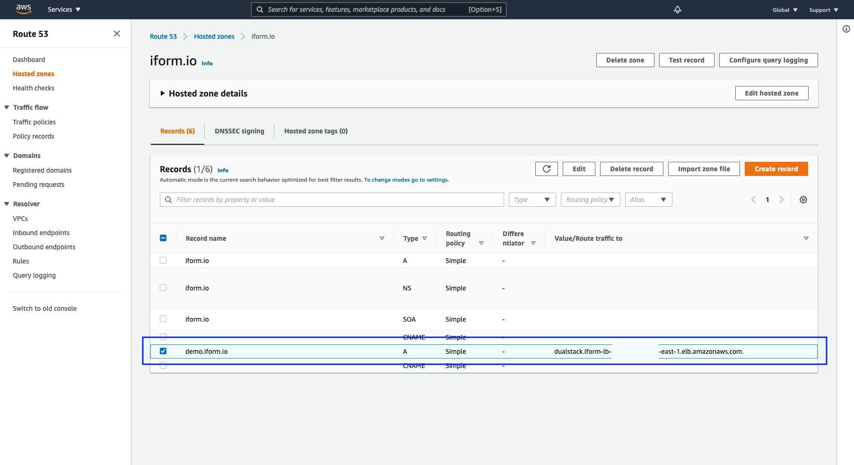Screen dimensions: 854x465
Task: Collapse the Resolver section
Action: point(7,204)
